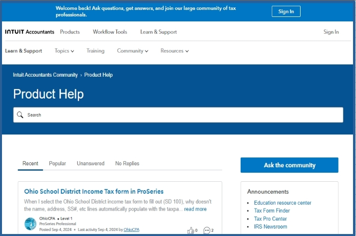
Task: Expand the Resources dropdown
Action: pos(175,51)
